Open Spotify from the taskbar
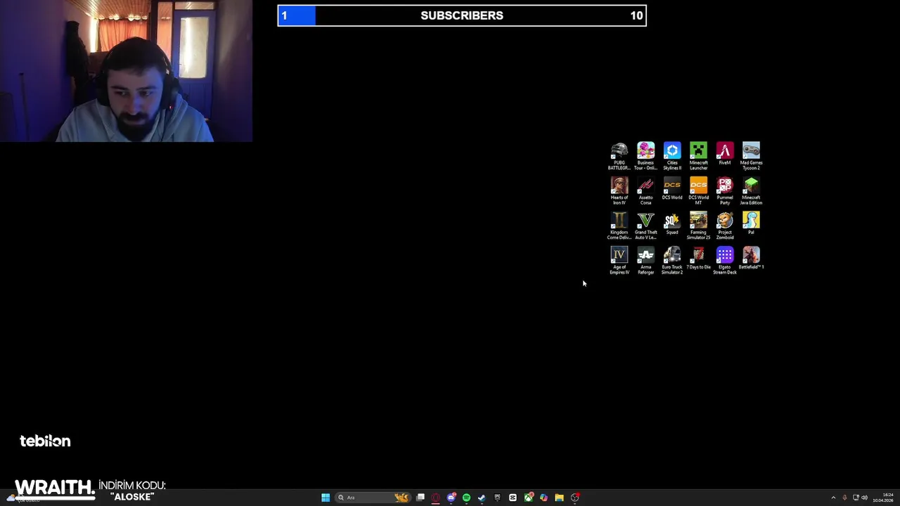Image resolution: width=900 pixels, height=506 pixels. [466, 498]
